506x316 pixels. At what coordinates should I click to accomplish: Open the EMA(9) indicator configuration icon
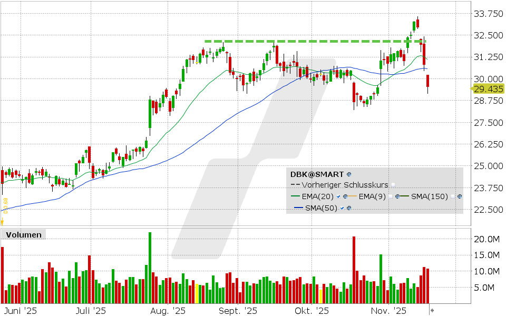pos(397,196)
